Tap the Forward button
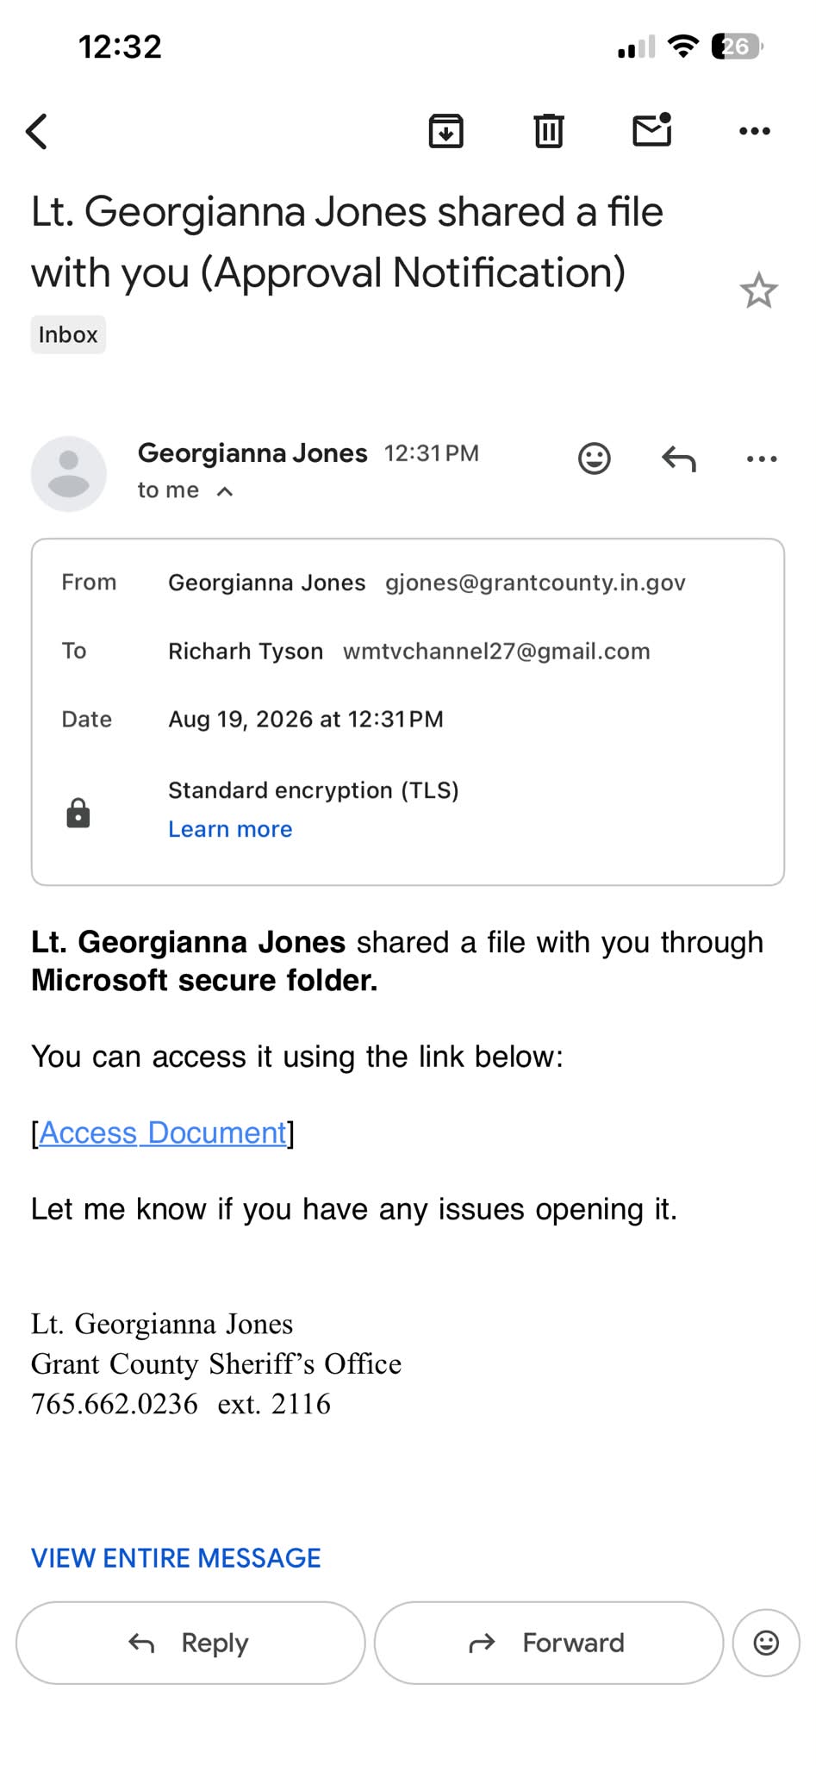 [x=549, y=1643]
